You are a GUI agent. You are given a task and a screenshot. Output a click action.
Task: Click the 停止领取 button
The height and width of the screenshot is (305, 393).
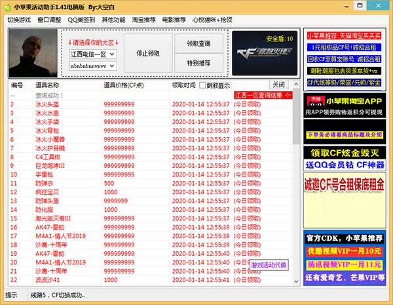click(x=148, y=53)
